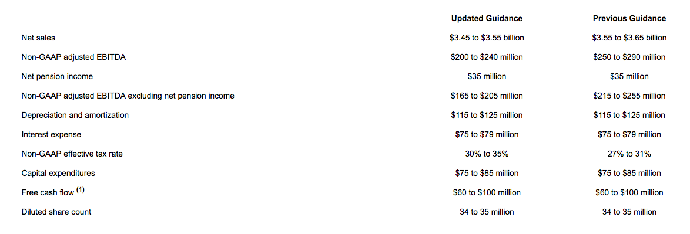Click updated tax rate 30% to 35%

pos(487,154)
